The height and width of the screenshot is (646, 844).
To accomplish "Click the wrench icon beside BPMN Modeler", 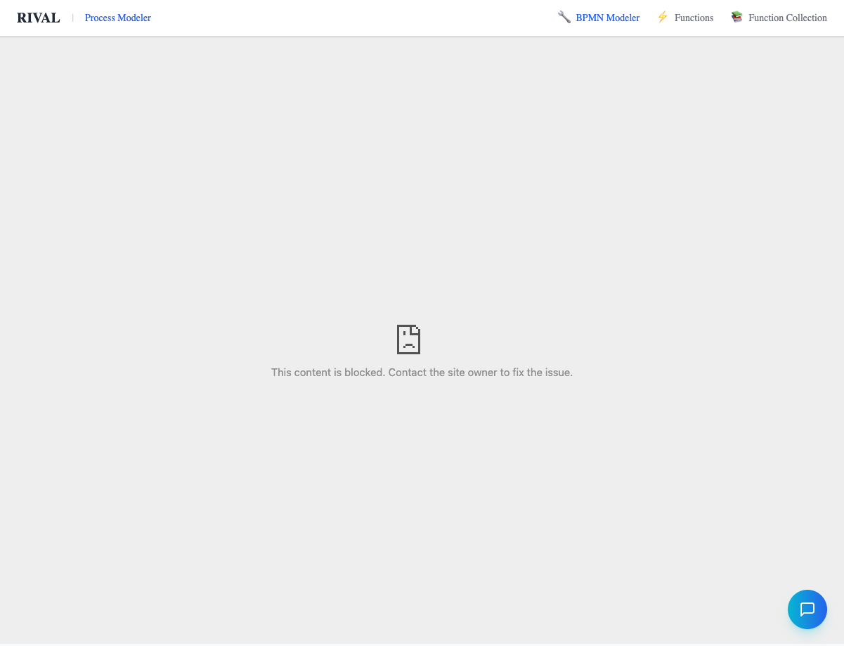I will tap(564, 17).
